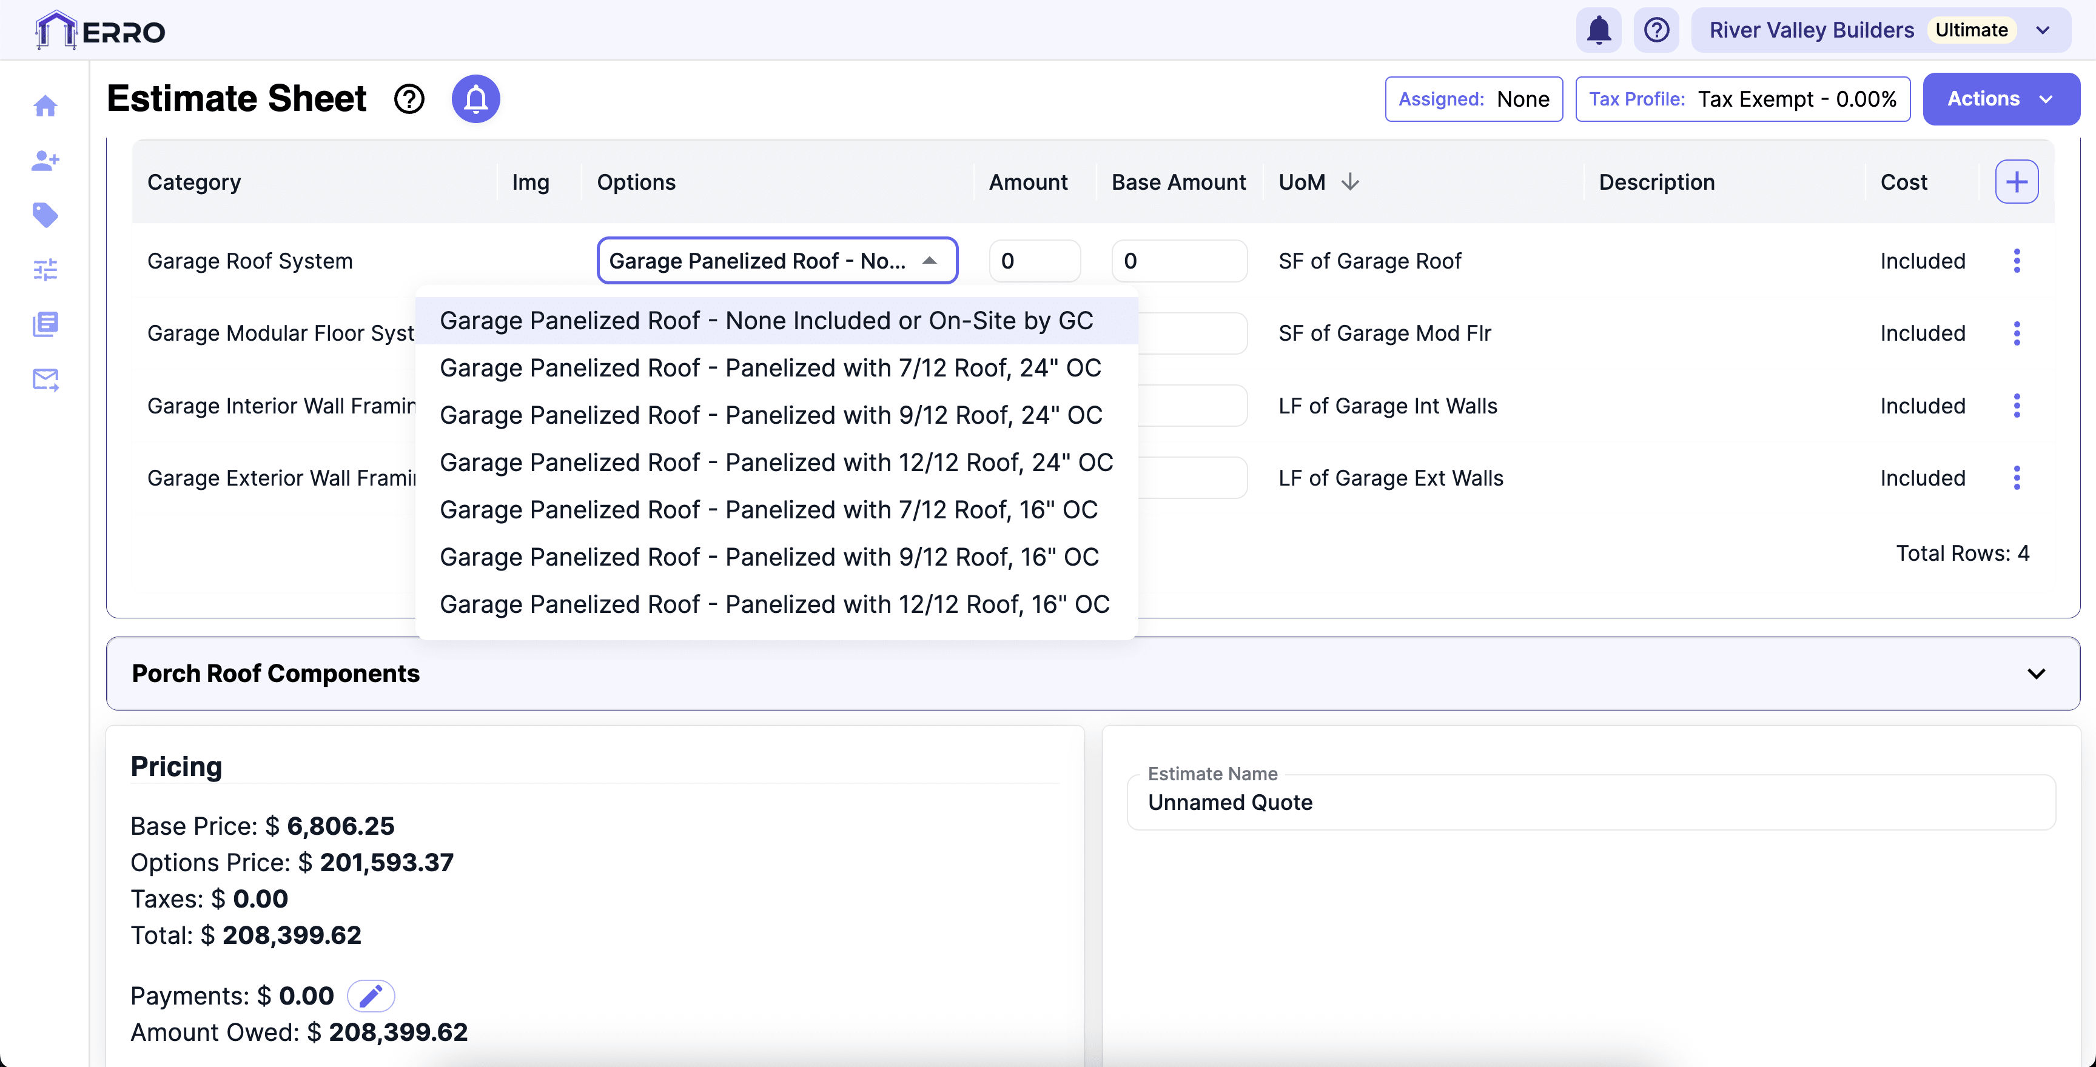
Task: Click the Assigned: None button
Action: click(1474, 98)
